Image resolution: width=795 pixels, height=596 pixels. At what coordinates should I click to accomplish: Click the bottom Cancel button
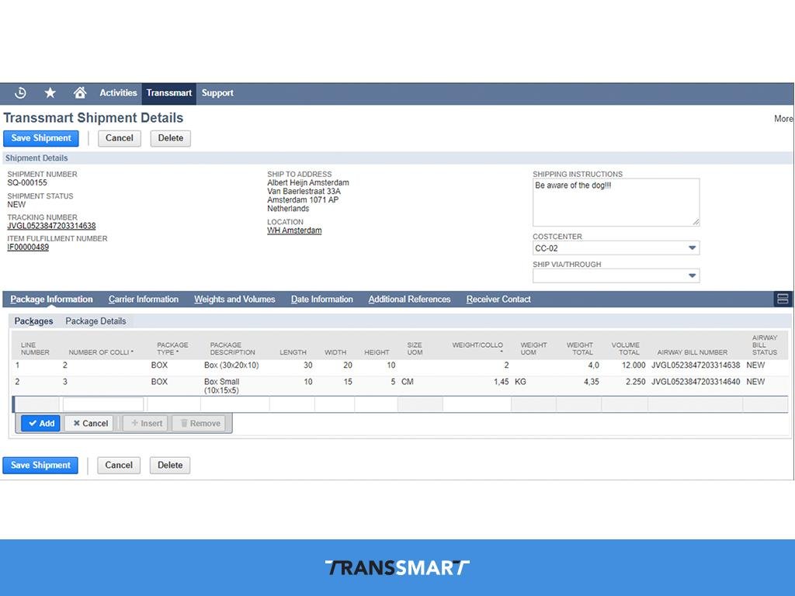tap(119, 466)
